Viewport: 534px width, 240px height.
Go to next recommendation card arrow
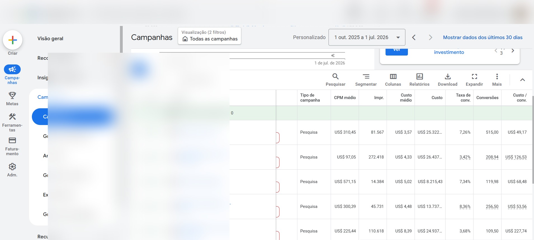pos(513,51)
